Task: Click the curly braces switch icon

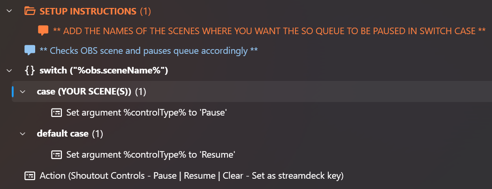Action: (x=30, y=71)
